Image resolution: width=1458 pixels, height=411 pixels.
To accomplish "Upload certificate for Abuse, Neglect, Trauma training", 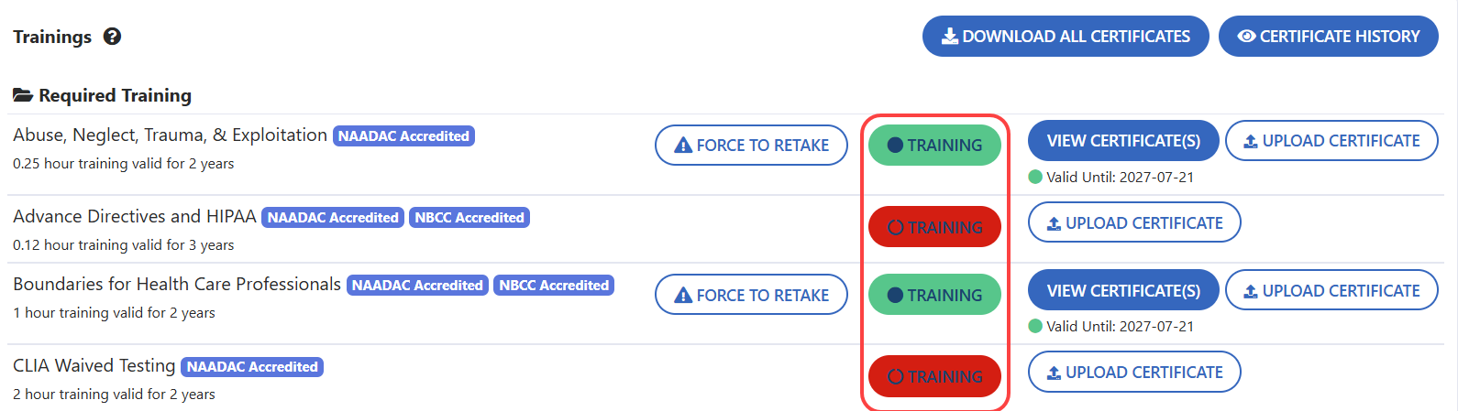I will [1331, 141].
